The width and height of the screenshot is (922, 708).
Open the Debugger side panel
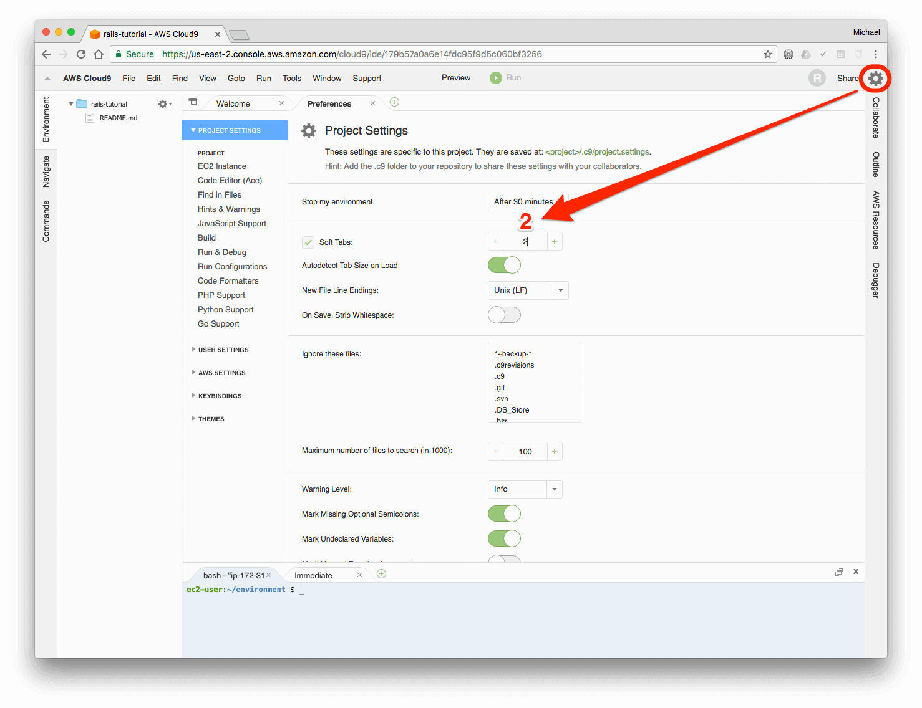click(876, 280)
